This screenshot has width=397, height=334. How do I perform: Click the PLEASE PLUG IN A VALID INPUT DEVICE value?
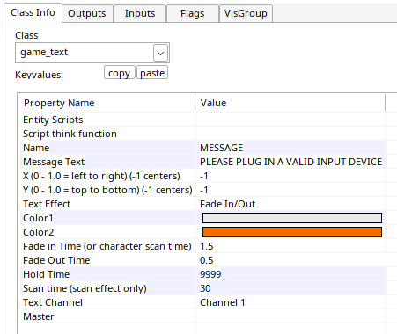pos(290,162)
